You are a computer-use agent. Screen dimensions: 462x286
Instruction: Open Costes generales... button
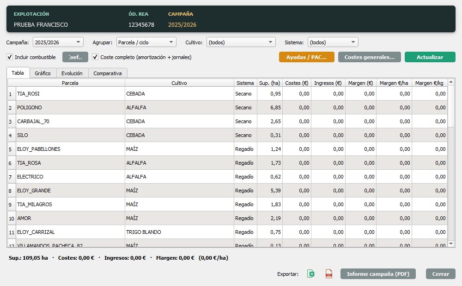pos(370,57)
